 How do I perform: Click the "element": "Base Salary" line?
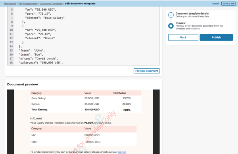click(x=45, y=18)
